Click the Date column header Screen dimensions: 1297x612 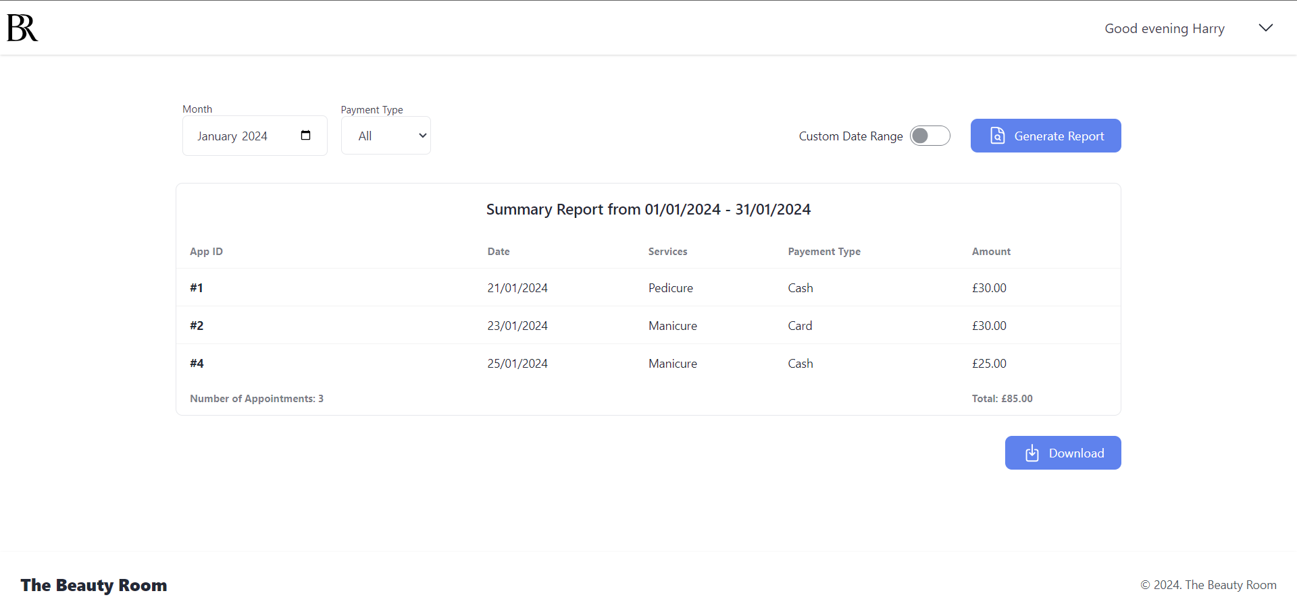[x=498, y=252]
